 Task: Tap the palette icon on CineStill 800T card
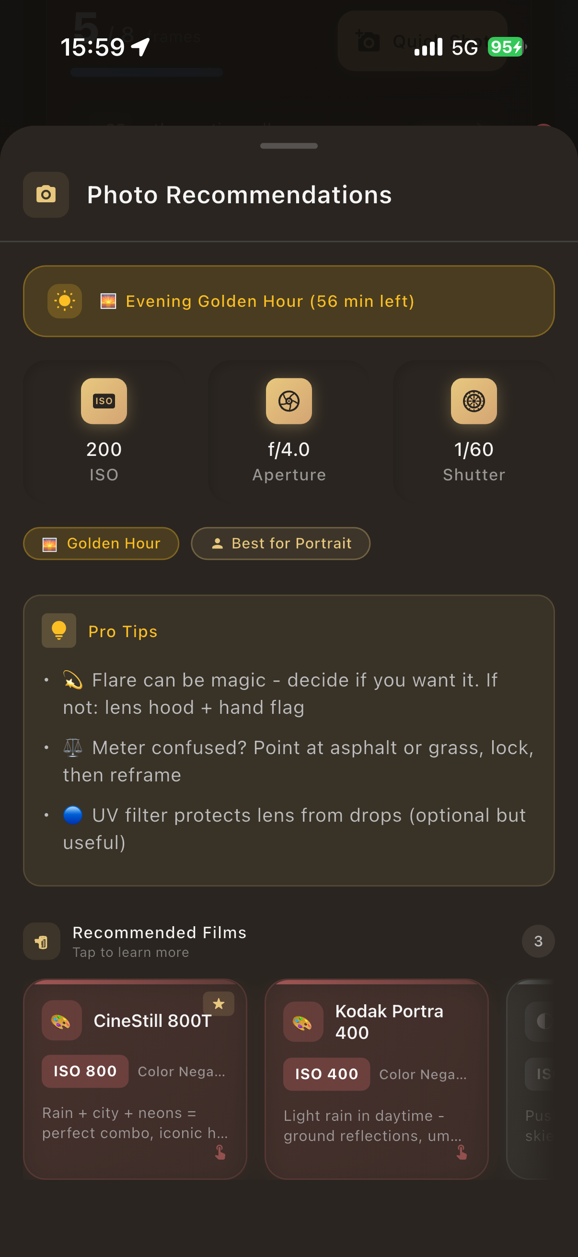point(61,1020)
